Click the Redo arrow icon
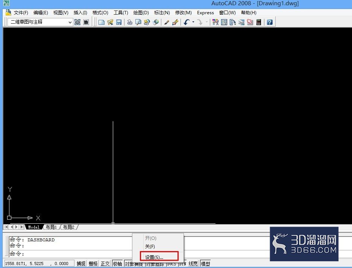Image resolution: width=352 pixels, height=268 pixels. pos(200,22)
